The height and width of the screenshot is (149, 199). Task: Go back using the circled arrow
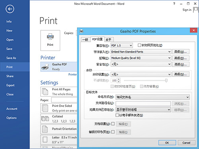click(10, 9)
